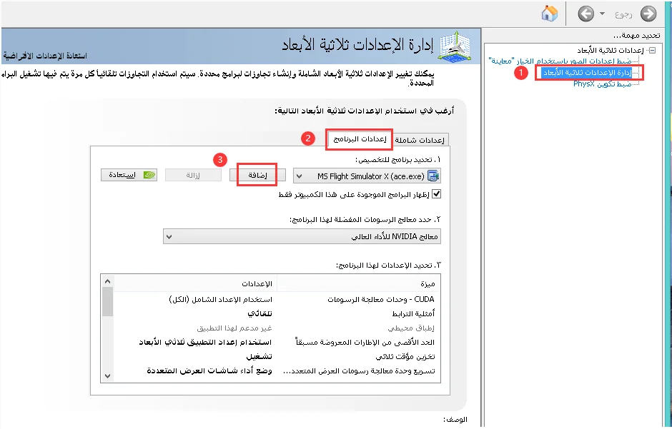Click the MS Flight Simulator program icon
The image size is (672, 429).
pos(433,176)
